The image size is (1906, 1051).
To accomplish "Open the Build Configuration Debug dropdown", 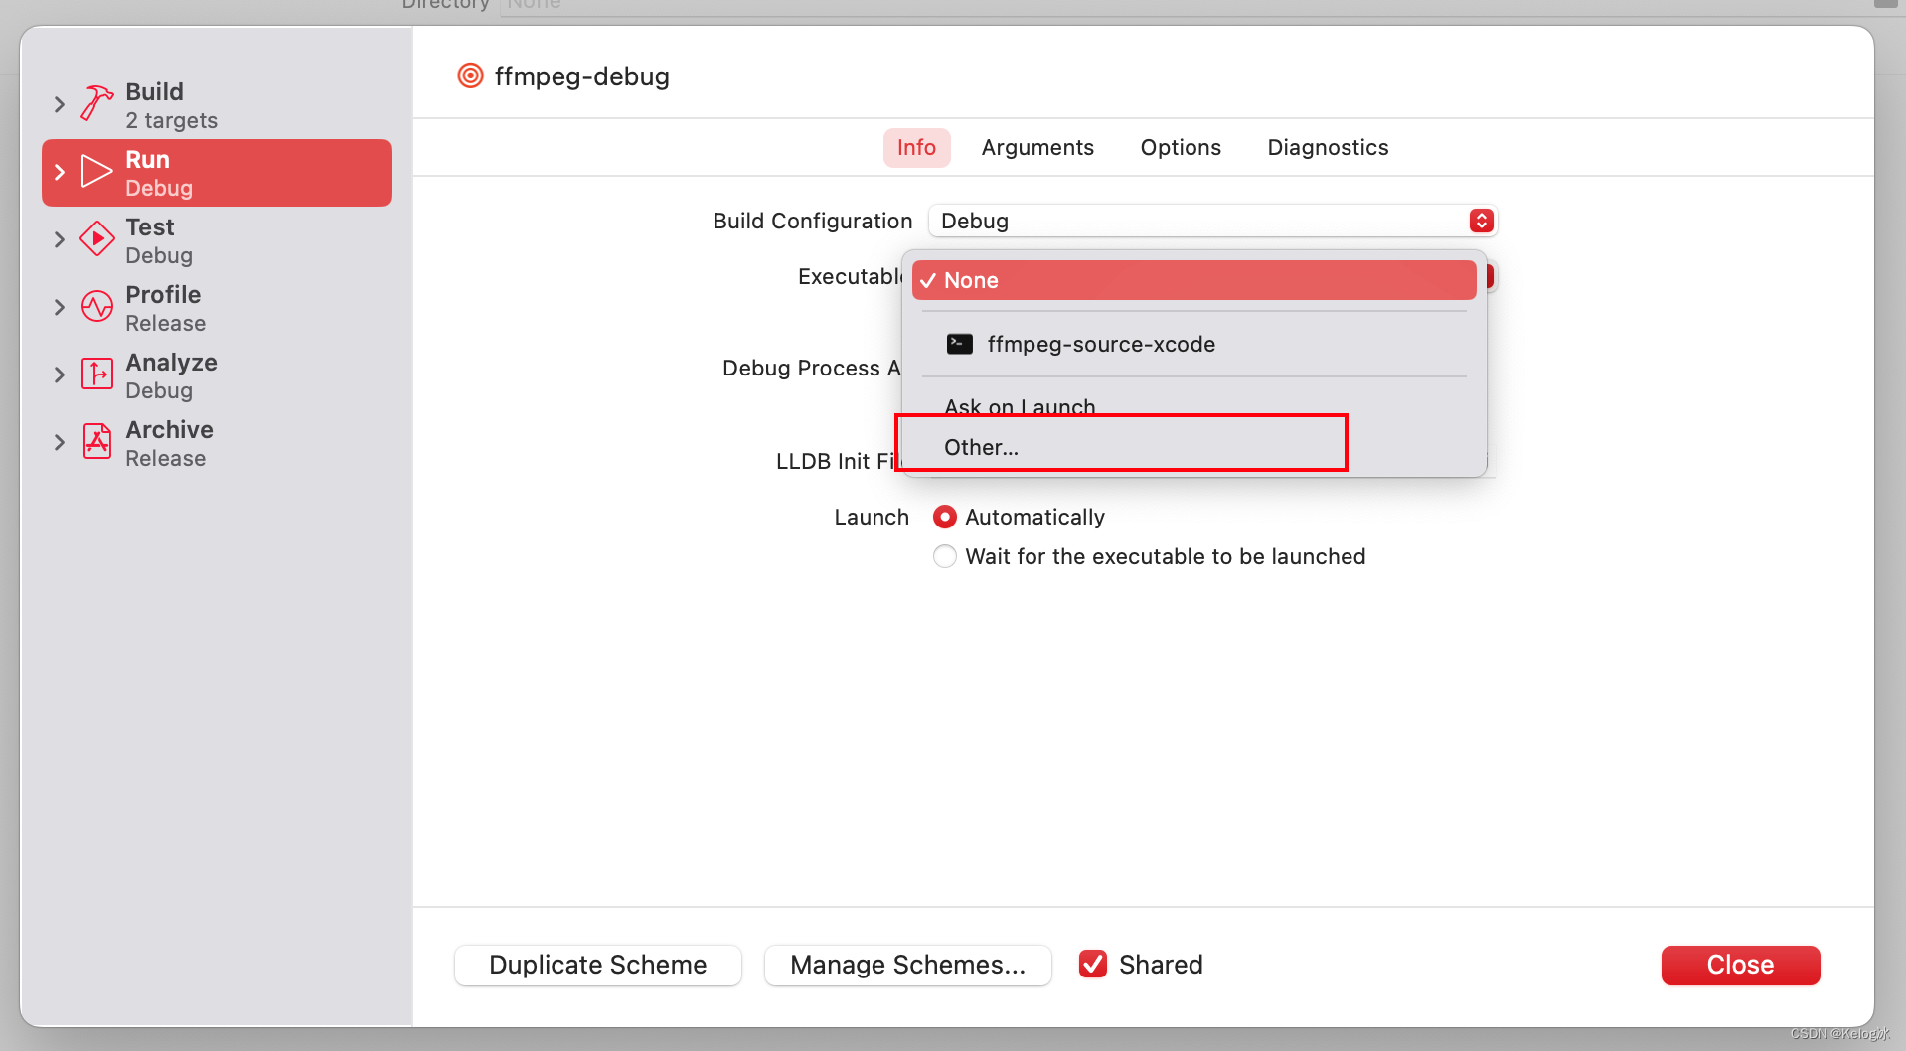I will [x=1212, y=221].
